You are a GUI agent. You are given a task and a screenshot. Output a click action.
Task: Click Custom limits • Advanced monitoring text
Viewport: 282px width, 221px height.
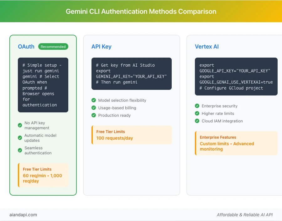(x=227, y=146)
